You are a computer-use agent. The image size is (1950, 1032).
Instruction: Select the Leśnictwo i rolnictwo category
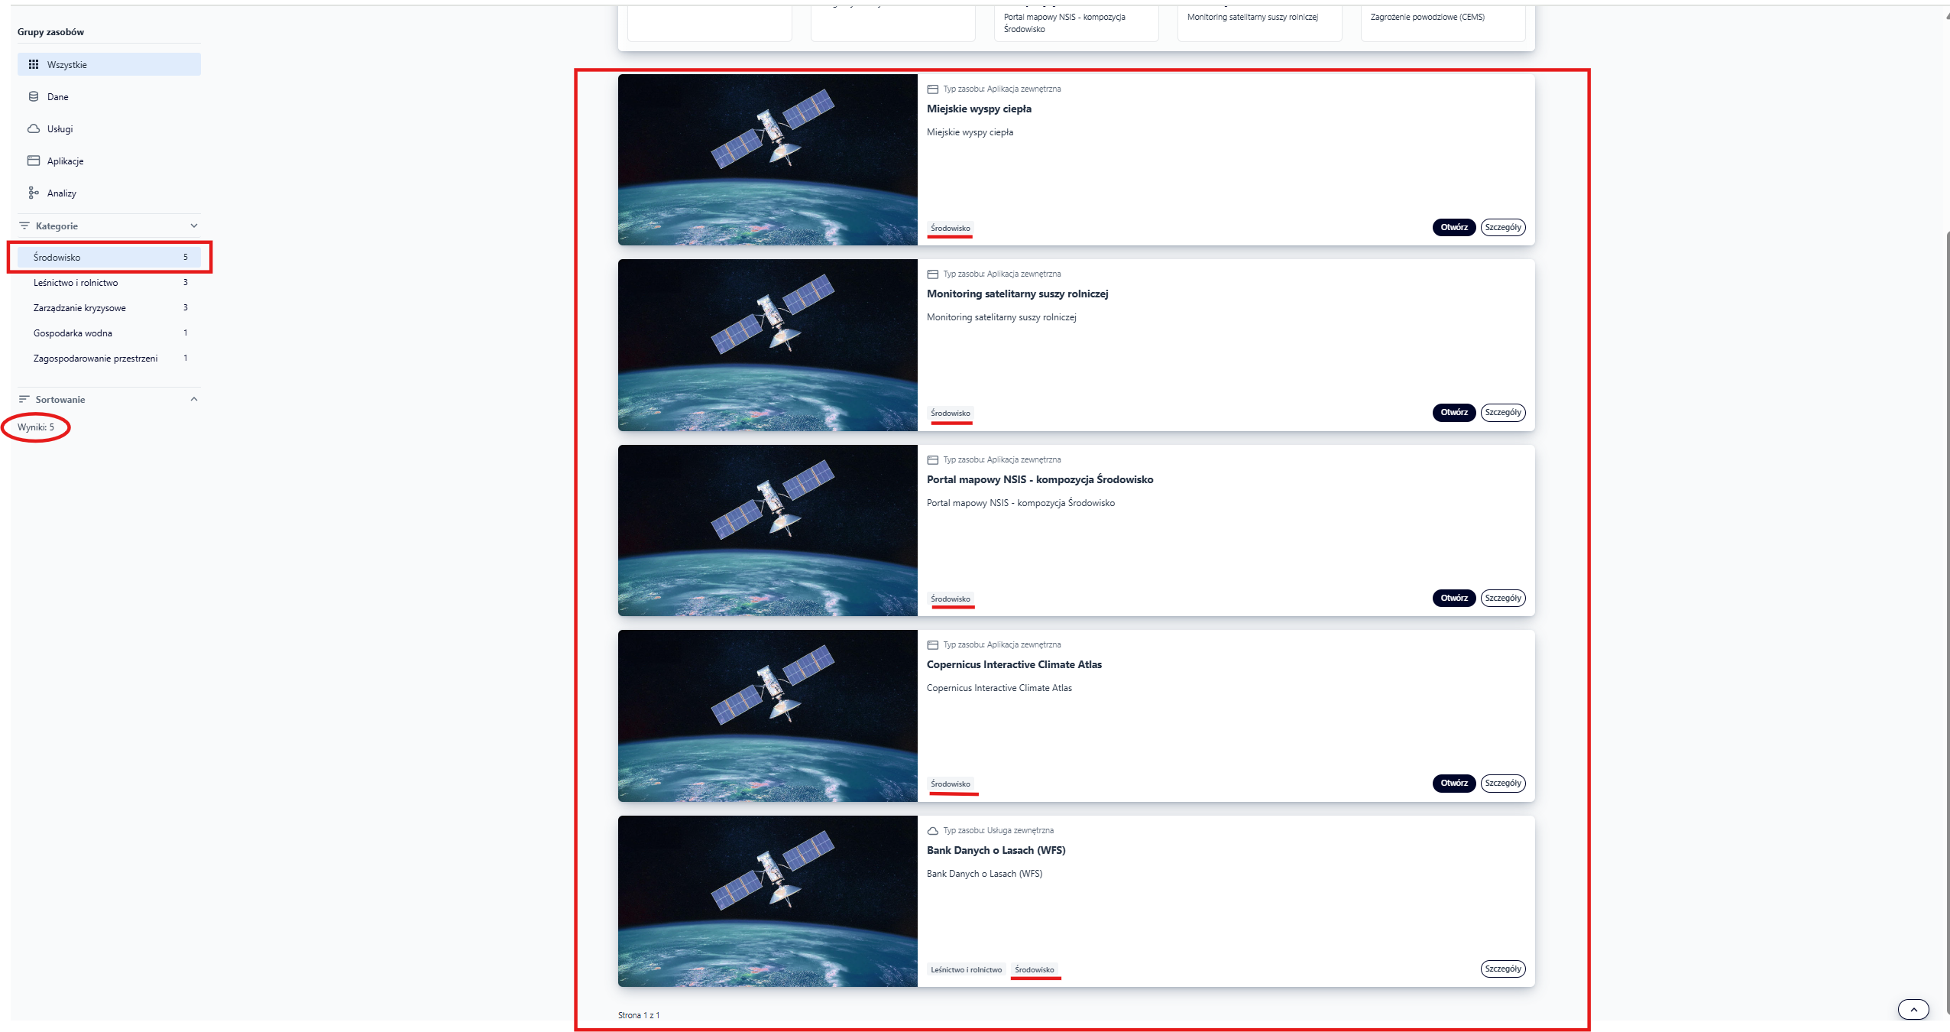point(76,283)
